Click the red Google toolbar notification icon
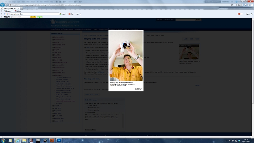This screenshot has width=254, height=143. click(239, 14)
